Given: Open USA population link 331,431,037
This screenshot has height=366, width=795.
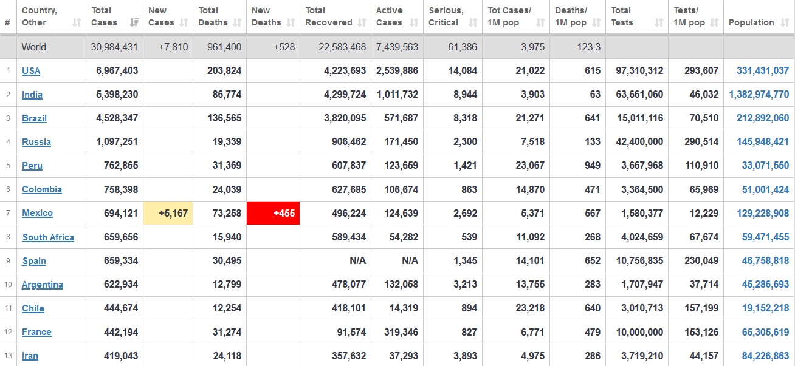Looking at the screenshot, I should pyautogui.click(x=763, y=71).
